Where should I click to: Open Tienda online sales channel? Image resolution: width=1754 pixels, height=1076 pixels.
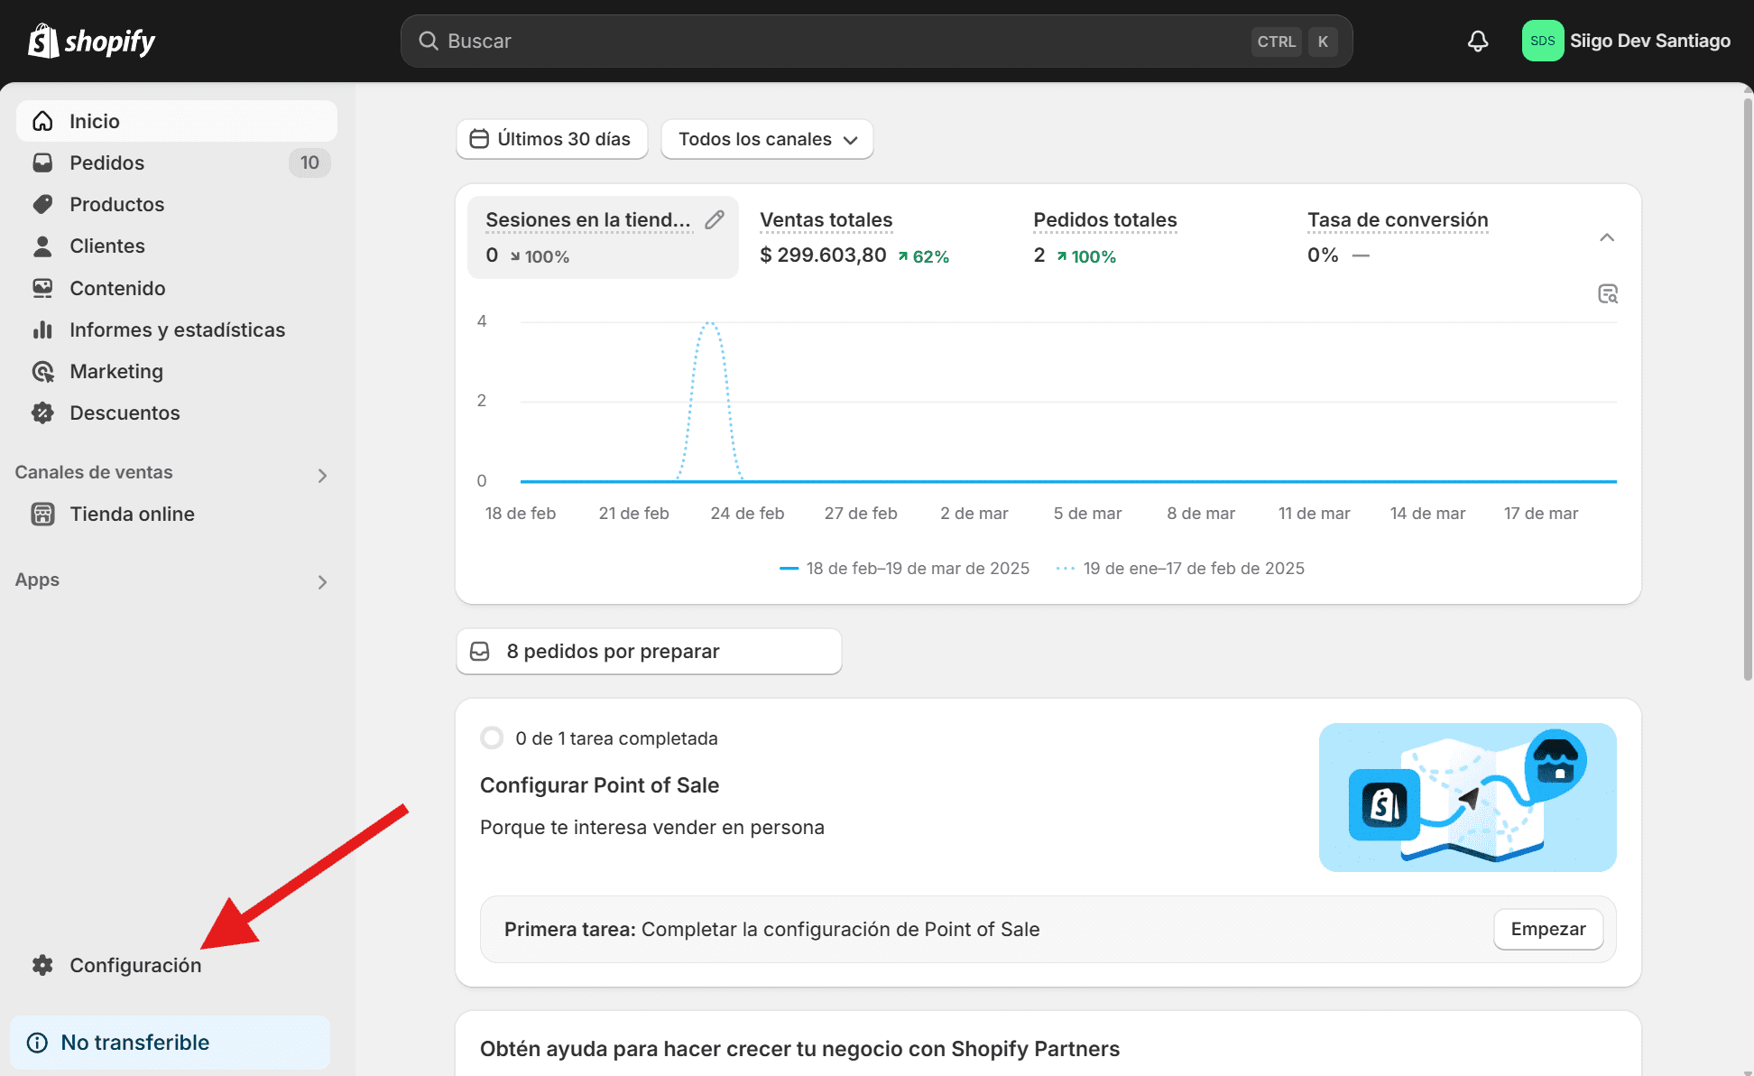177,514
